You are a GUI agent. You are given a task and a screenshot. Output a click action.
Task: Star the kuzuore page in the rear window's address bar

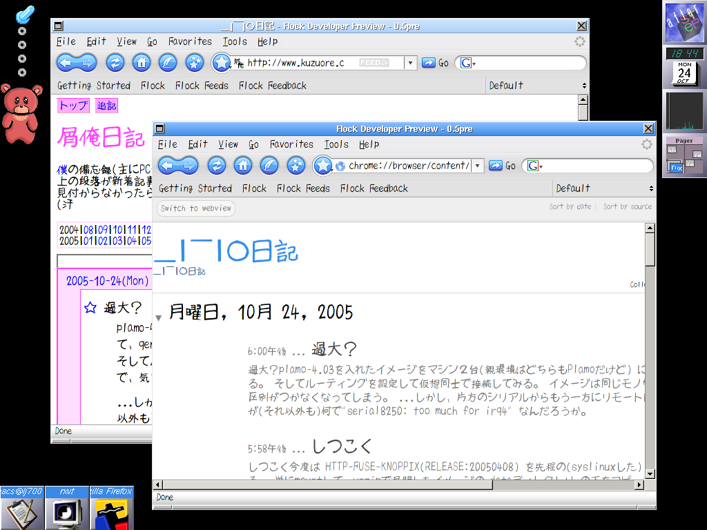click(x=221, y=63)
